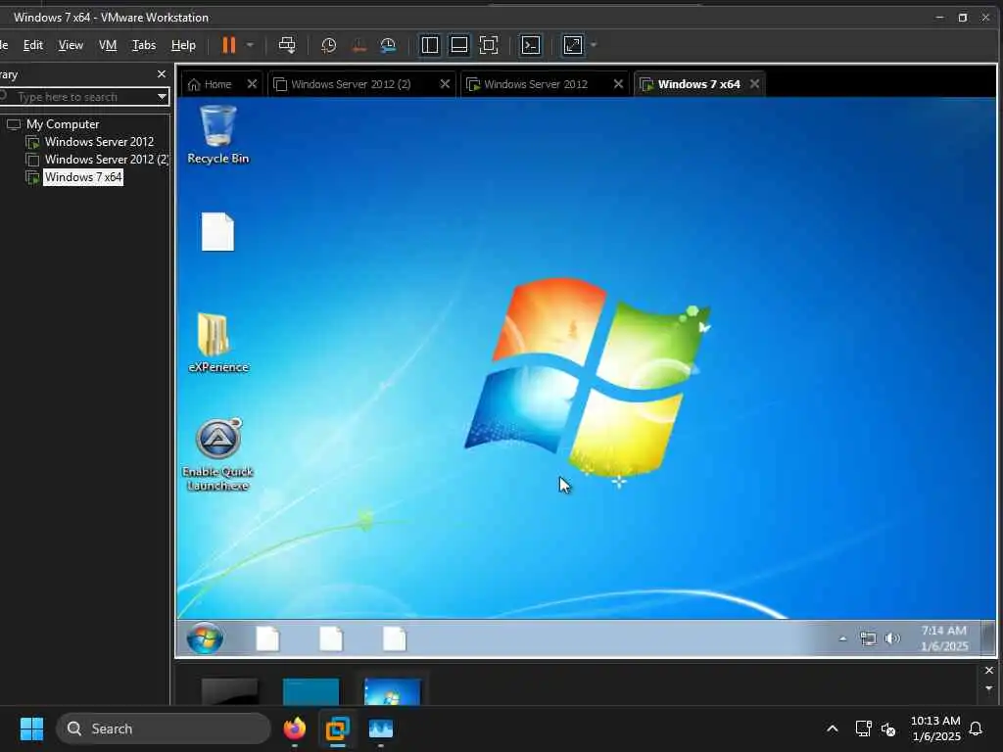Image resolution: width=1003 pixels, height=752 pixels.
Task: Open the stretch guest dropdown arrow
Action: click(594, 45)
